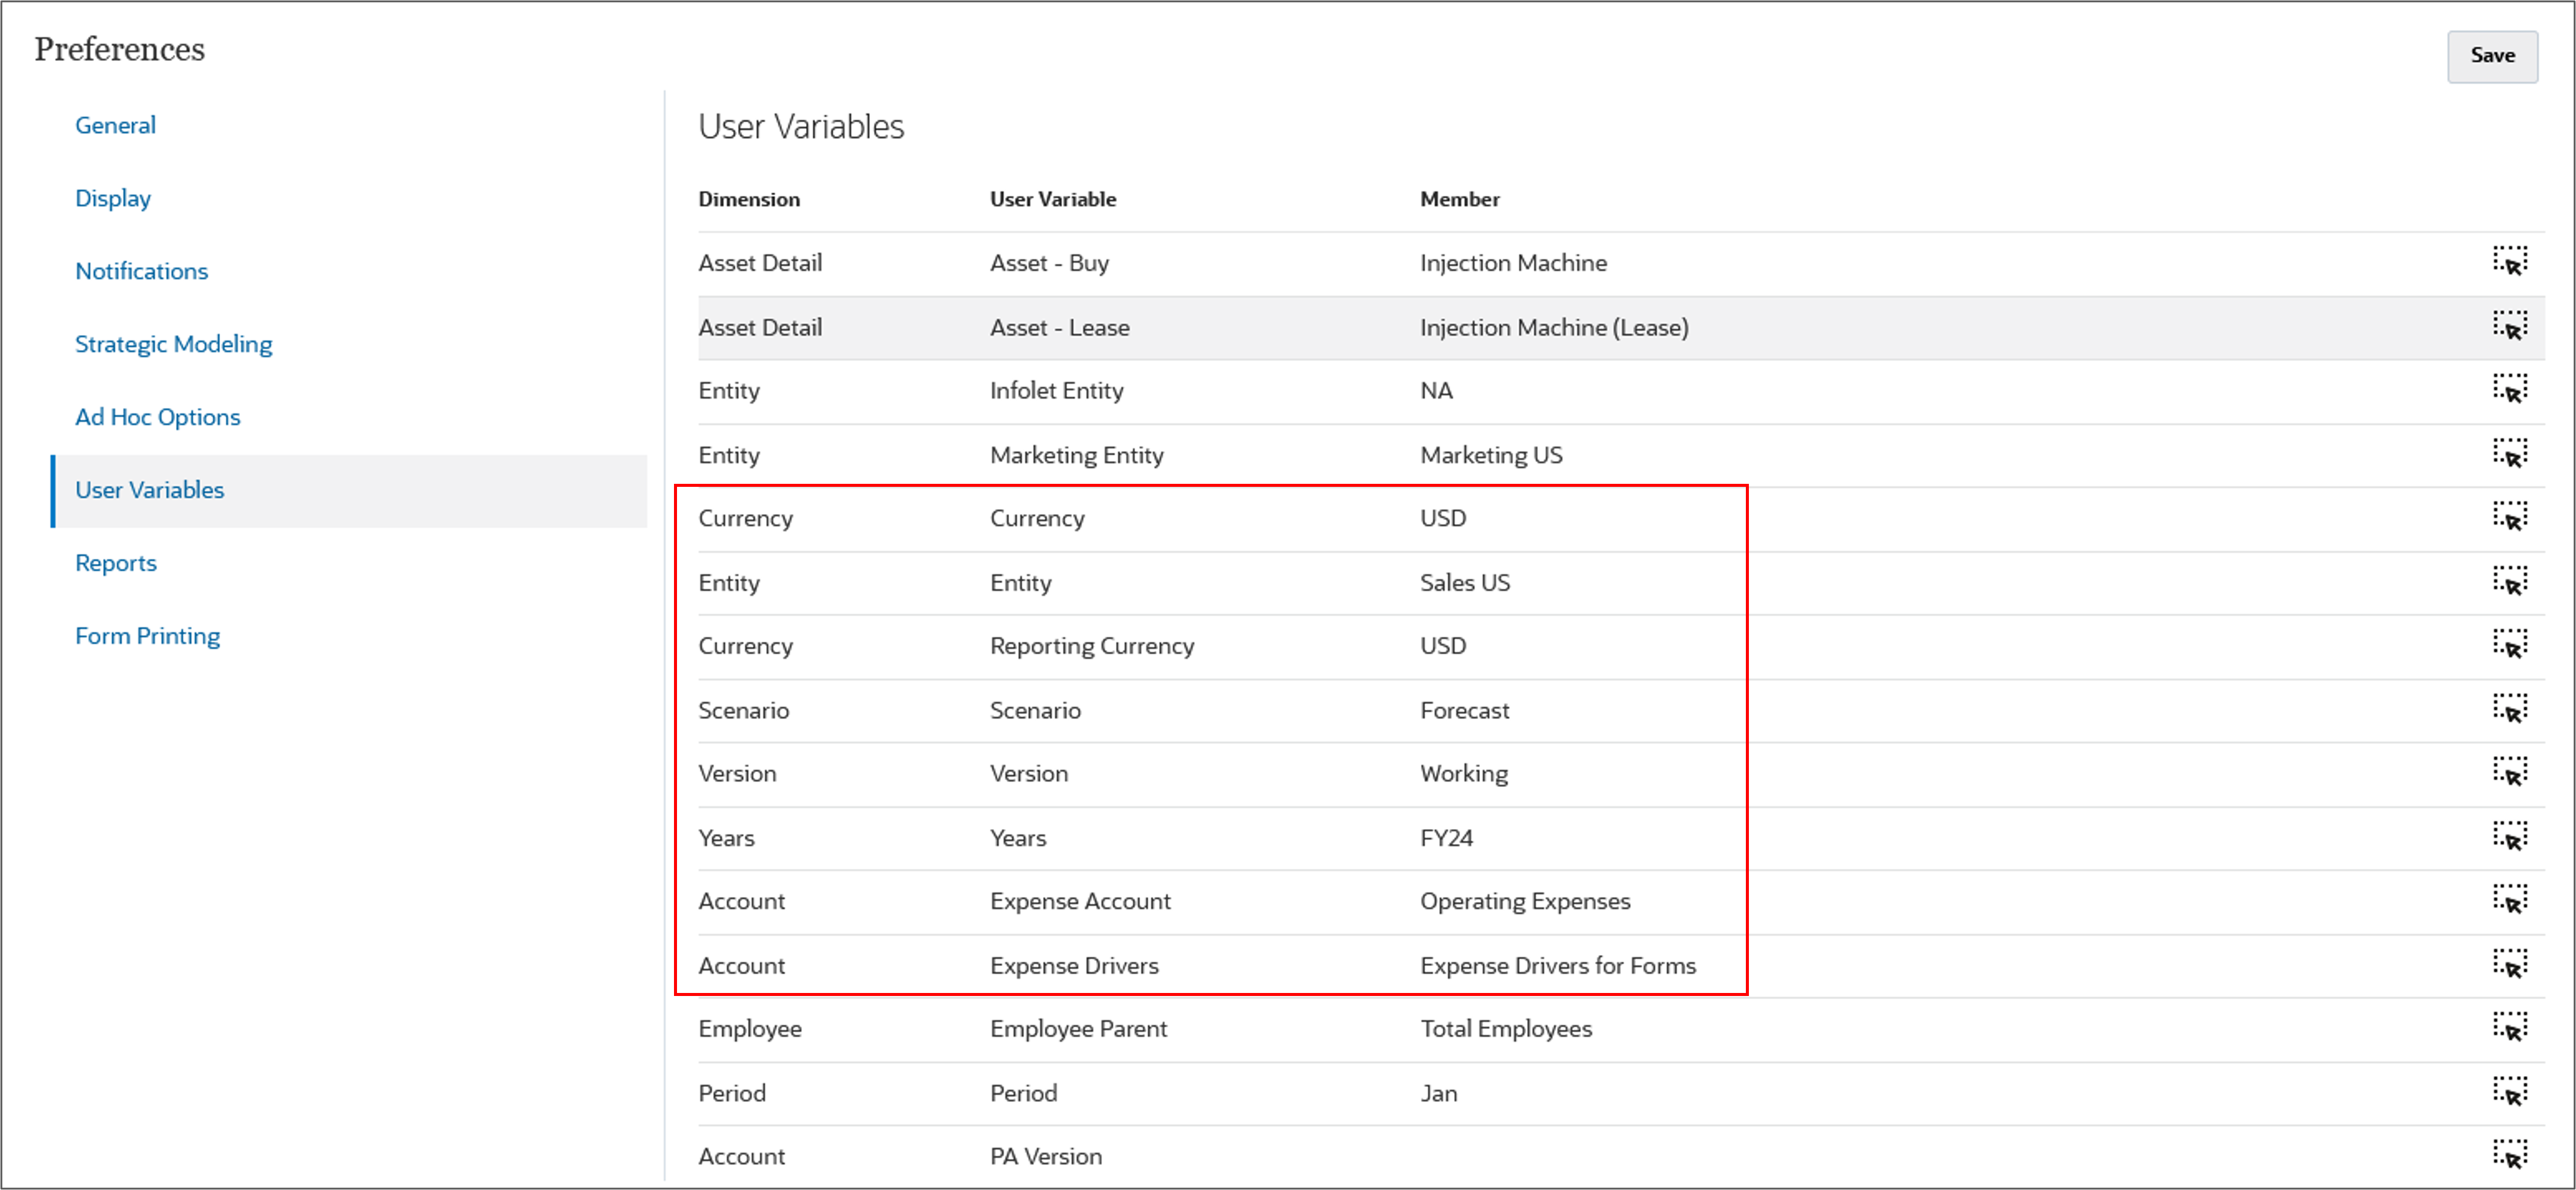Select Ad Hoc Options tab
This screenshot has width=2576, height=1190.
(x=157, y=416)
